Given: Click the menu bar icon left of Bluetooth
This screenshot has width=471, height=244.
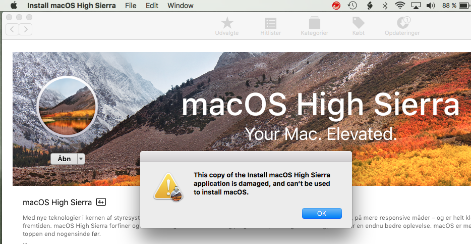Looking at the screenshot, I should (x=370, y=6).
